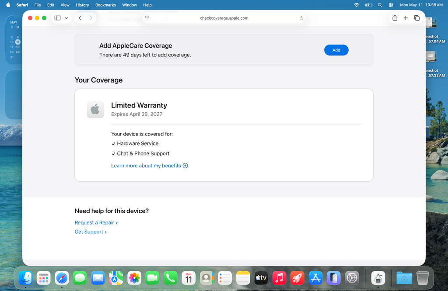The width and height of the screenshot is (448, 291).
Task: Open the Window menu
Action: tap(129, 5)
